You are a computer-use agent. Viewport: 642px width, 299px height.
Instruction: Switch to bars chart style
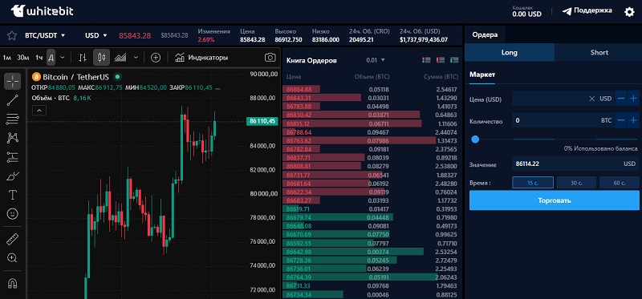[83, 58]
